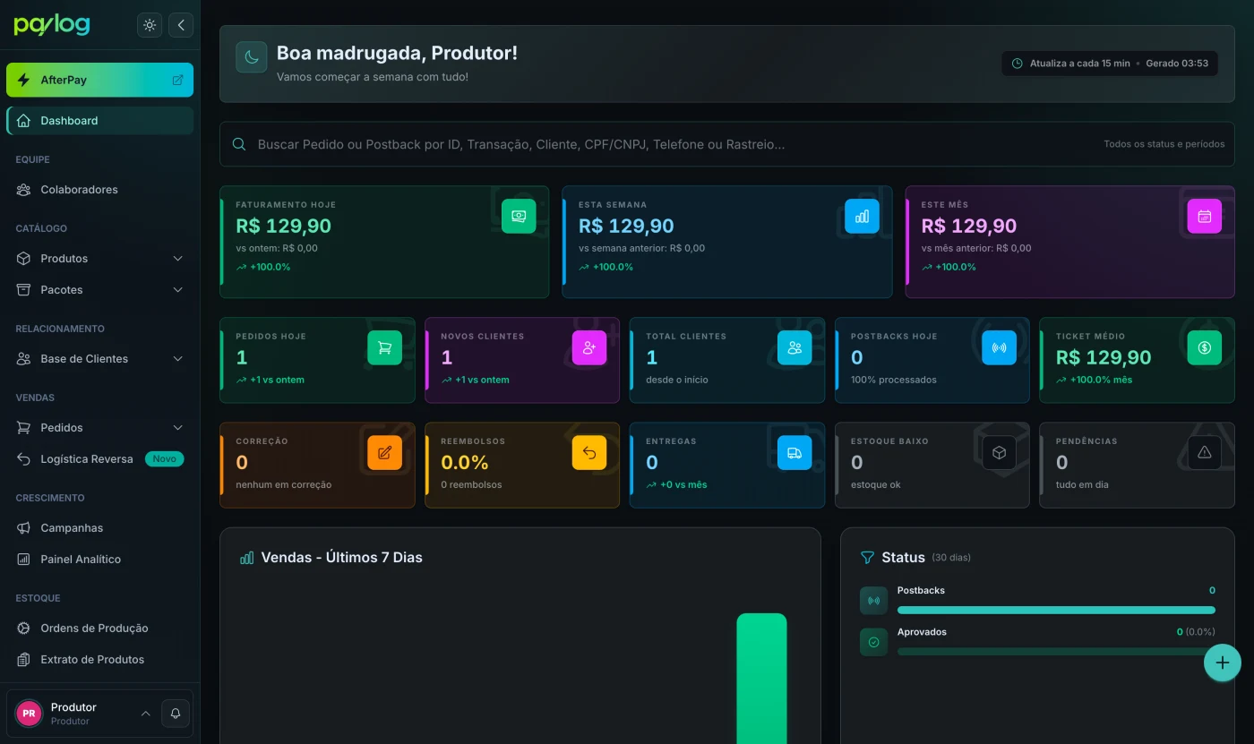The height and width of the screenshot is (744, 1254).
Task: Click the Esta Semana bar chart icon
Action: 862,217
